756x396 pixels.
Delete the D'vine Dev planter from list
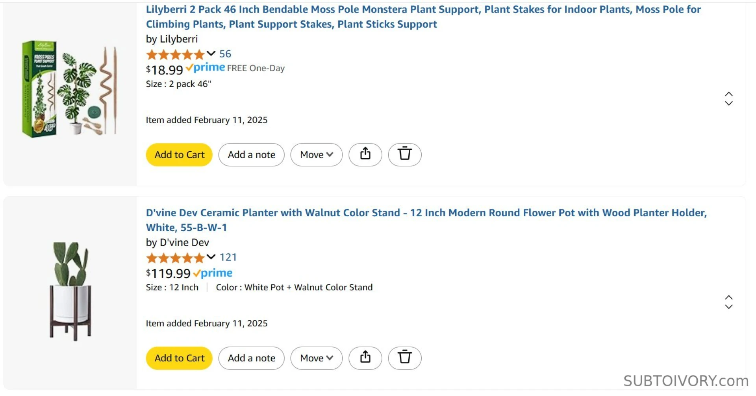tap(405, 358)
